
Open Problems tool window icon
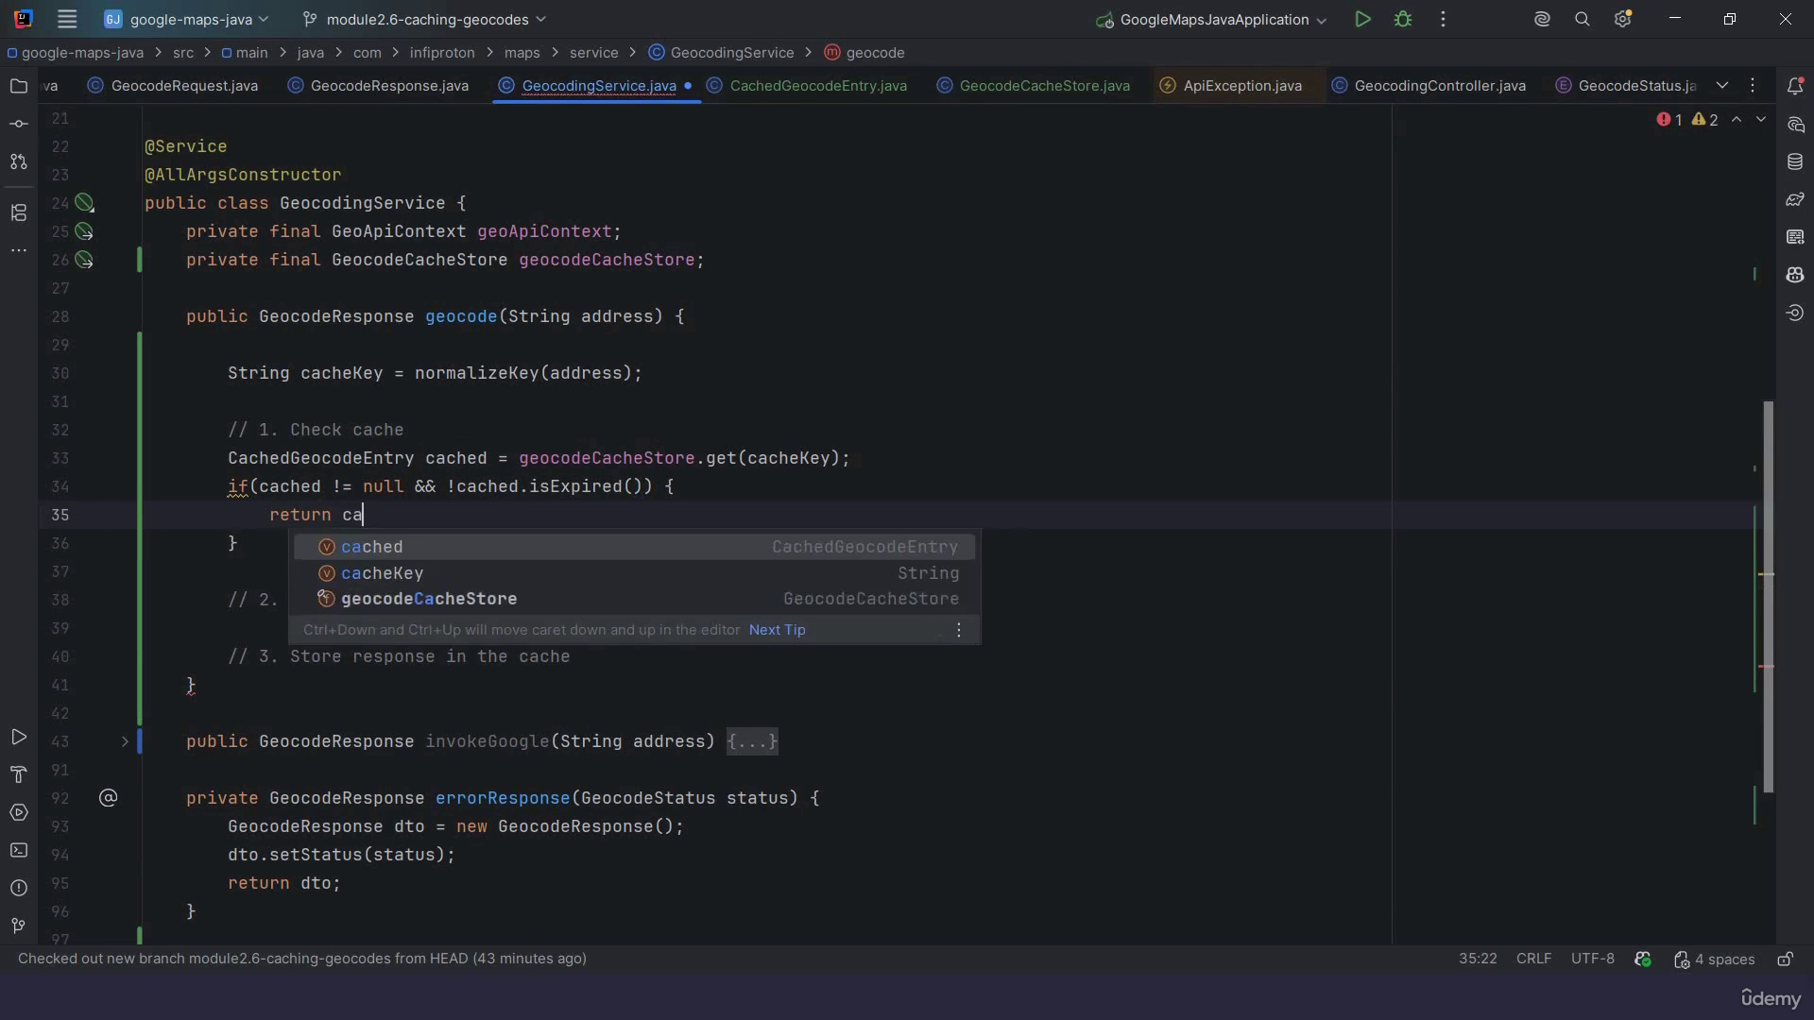(19, 888)
